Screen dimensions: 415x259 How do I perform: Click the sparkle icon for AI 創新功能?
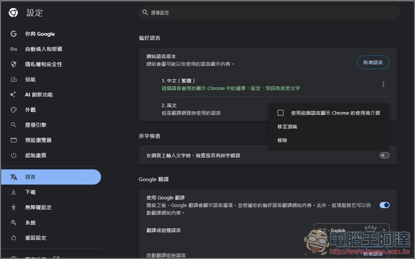(13, 94)
